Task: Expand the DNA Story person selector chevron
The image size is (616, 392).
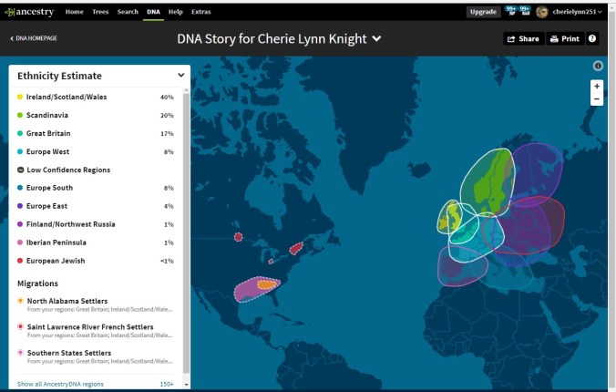Action: pyautogui.click(x=376, y=38)
